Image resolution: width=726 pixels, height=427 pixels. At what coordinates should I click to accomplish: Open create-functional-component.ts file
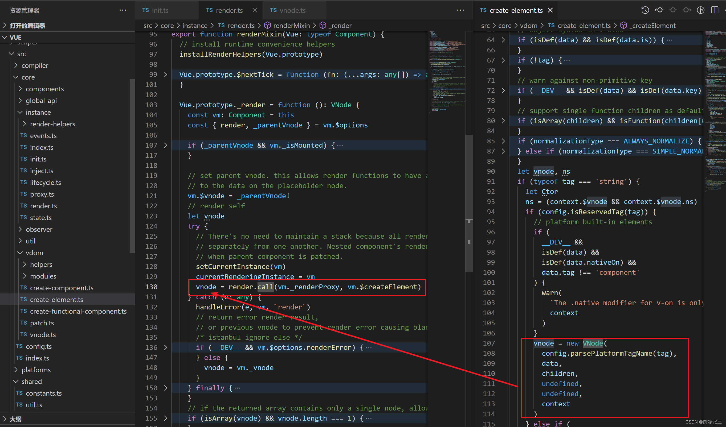67,311
